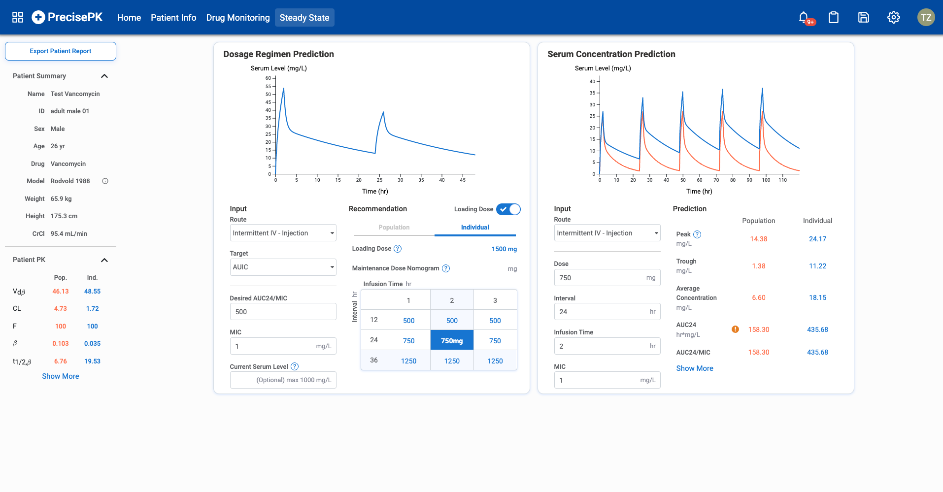Screen dimensions: 943x492
Task: Select the Steady State menu item
Action: pyautogui.click(x=304, y=18)
